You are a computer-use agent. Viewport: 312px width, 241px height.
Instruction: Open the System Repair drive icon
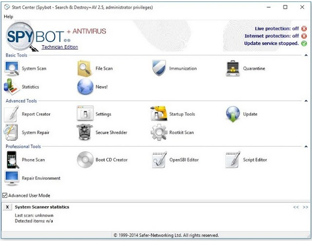tap(11, 132)
